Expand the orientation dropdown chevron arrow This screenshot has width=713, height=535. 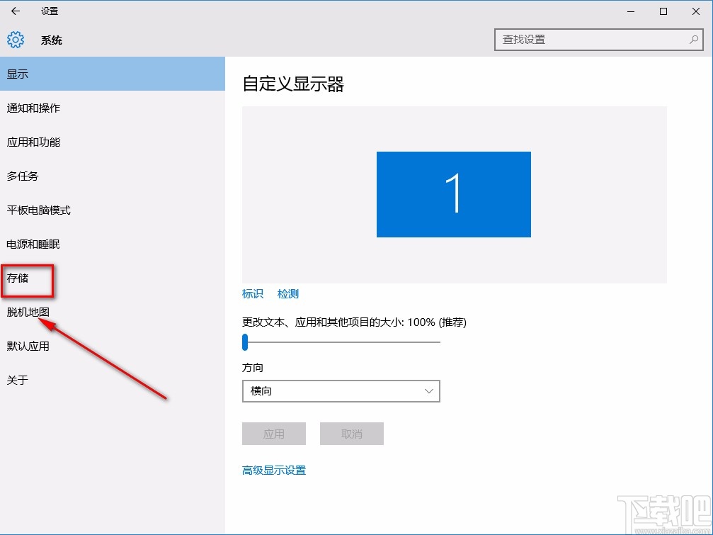428,391
